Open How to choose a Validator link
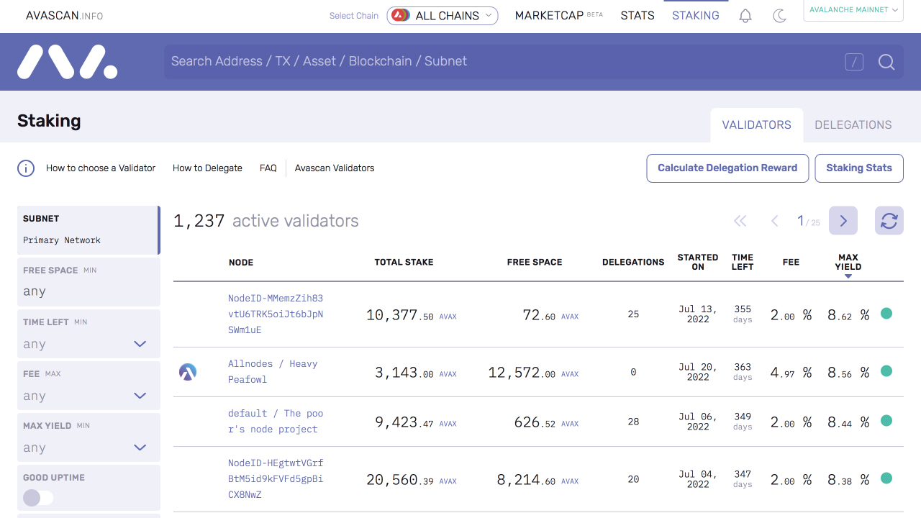921x518 pixels. click(101, 168)
